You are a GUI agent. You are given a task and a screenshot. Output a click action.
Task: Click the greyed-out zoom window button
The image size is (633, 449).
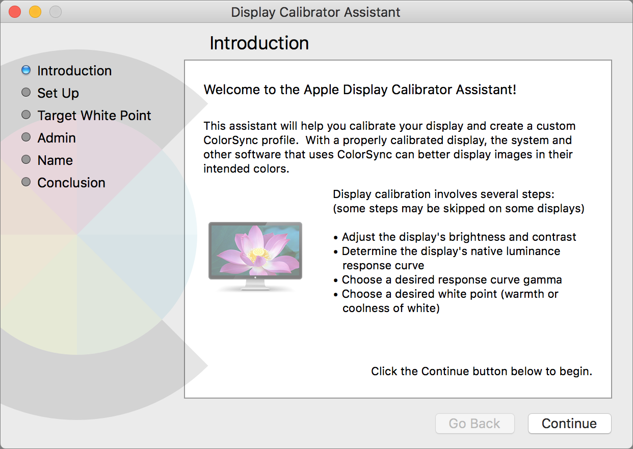tap(56, 12)
